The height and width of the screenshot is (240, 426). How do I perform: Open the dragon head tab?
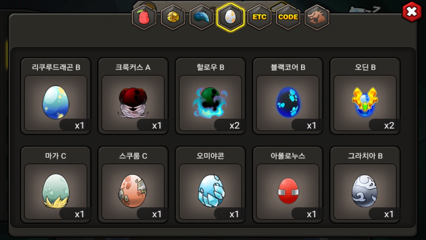tap(317, 17)
